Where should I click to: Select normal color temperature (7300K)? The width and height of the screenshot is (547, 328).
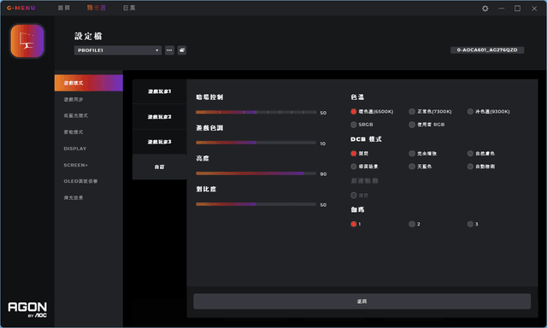coord(412,112)
